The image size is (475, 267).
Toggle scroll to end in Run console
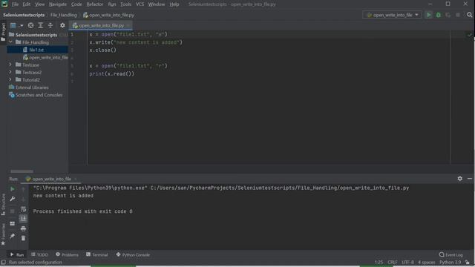[23, 219]
